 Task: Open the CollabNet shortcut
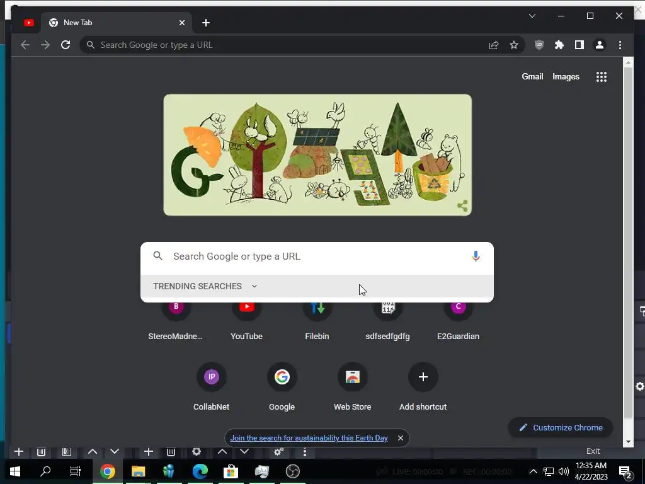click(x=212, y=386)
